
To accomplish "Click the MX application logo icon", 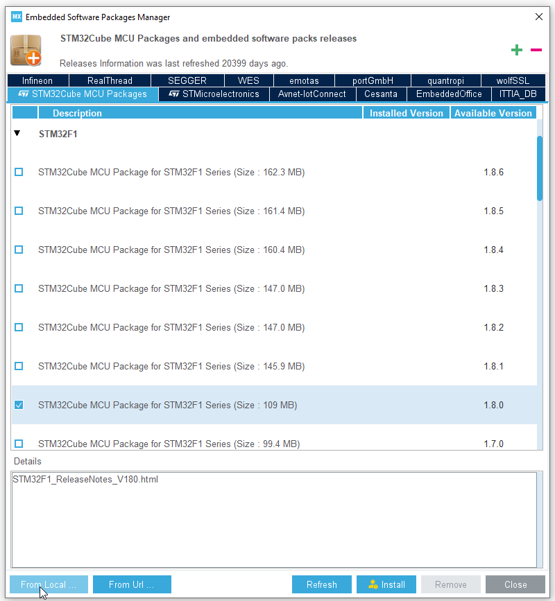I will (x=17, y=17).
